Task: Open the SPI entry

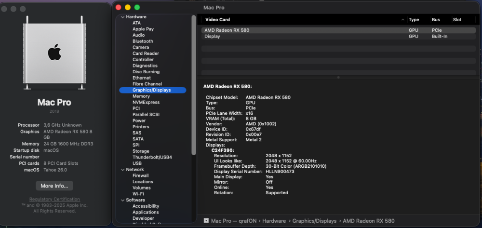Action: 136,145
